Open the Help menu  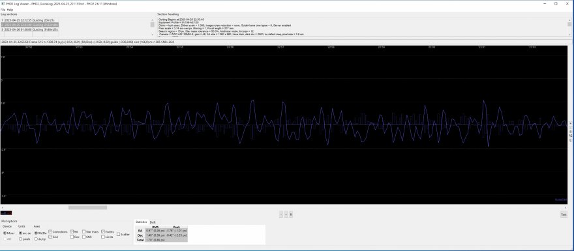10,10
